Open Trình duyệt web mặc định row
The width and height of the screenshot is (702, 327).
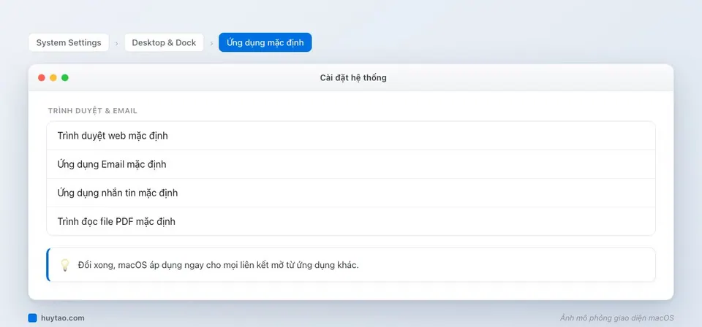click(351, 136)
